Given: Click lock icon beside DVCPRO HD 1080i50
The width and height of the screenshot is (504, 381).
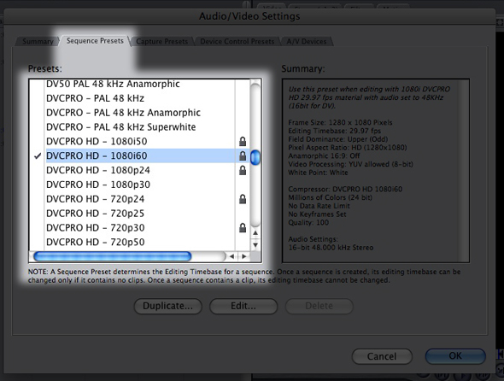Looking at the screenshot, I should click(243, 141).
